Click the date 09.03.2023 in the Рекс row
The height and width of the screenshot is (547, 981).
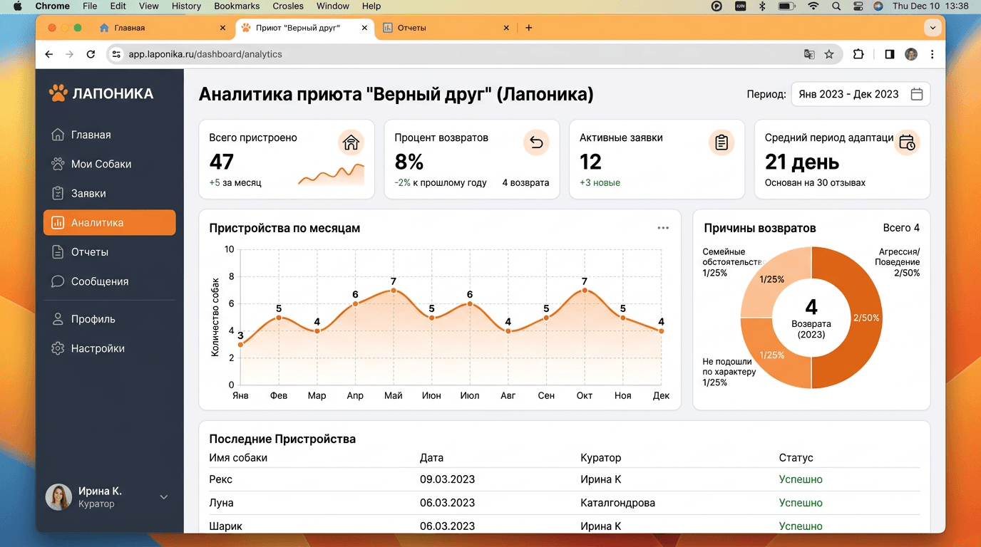(447, 479)
